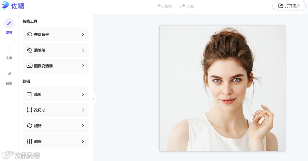Click the 旋转 rotate arrows icon
Screen dimensions: 308x161
click(29, 126)
